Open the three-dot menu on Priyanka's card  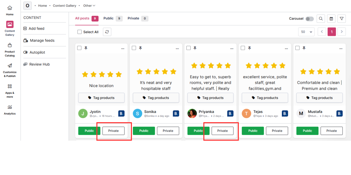click(x=232, y=49)
